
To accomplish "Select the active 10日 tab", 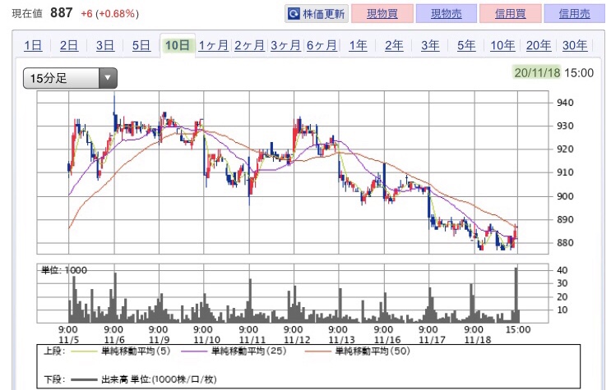I will coord(178,45).
